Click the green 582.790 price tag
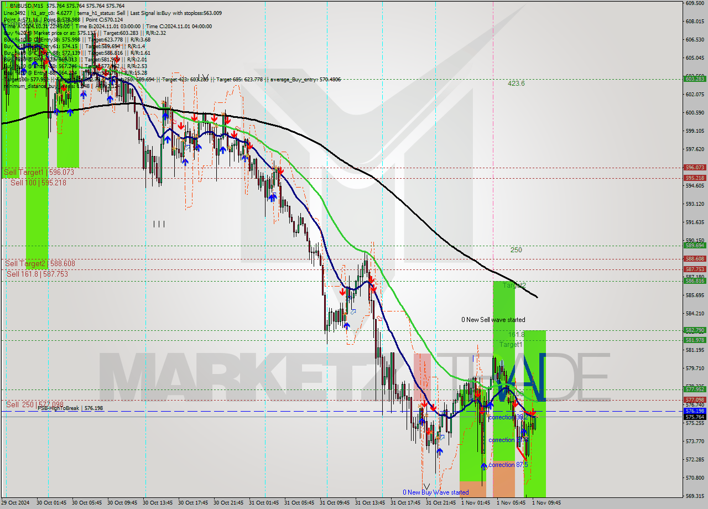 [695, 330]
